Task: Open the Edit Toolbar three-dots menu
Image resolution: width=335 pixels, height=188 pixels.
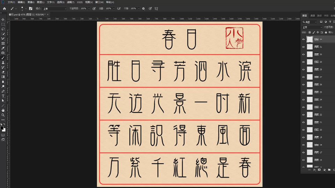Action: (3, 120)
